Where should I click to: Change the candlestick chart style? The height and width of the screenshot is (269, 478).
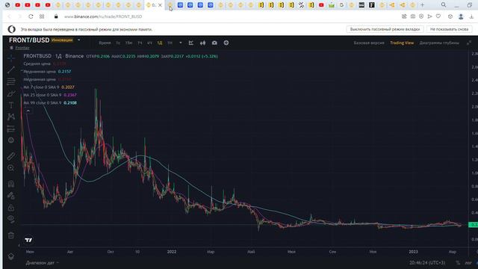point(202,43)
